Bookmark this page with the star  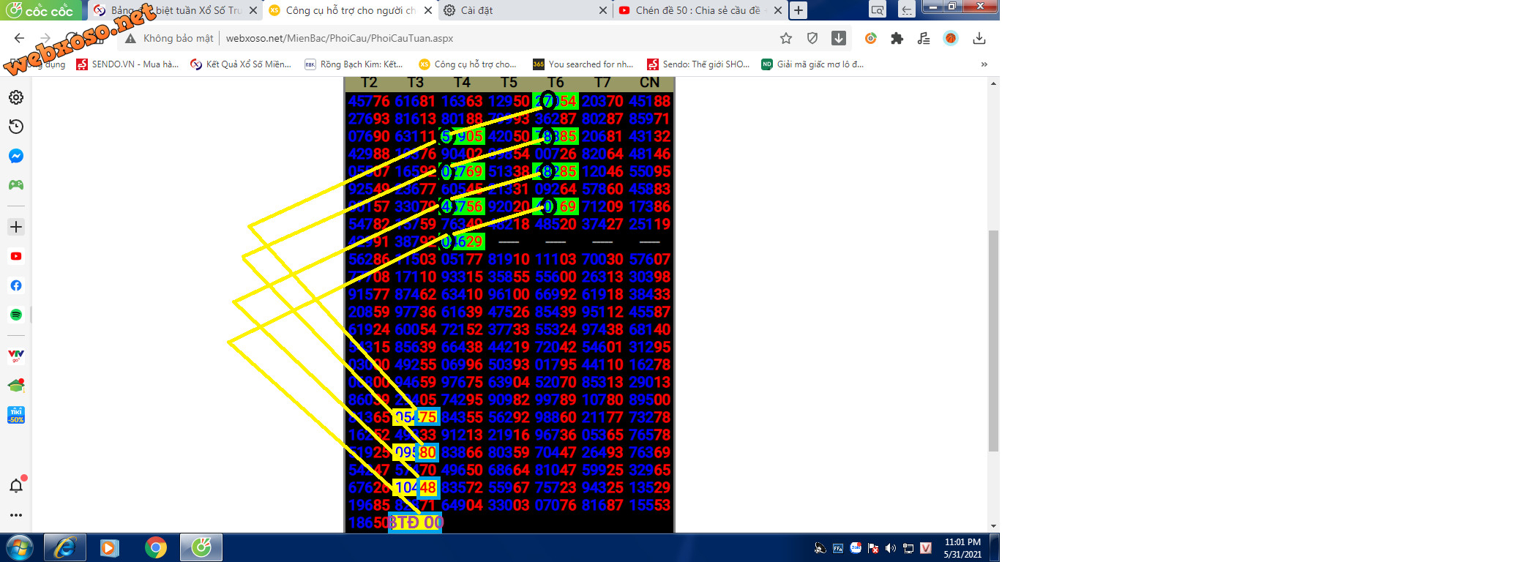(786, 38)
